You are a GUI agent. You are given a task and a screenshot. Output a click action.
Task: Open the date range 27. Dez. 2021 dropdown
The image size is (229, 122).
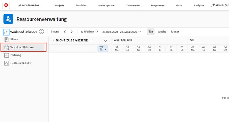pos(122,32)
